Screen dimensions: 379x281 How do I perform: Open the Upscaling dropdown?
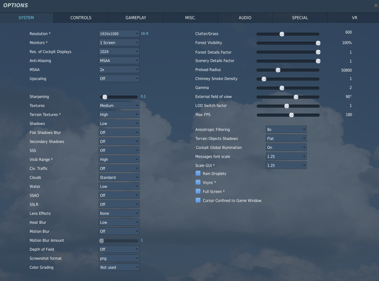coord(119,78)
